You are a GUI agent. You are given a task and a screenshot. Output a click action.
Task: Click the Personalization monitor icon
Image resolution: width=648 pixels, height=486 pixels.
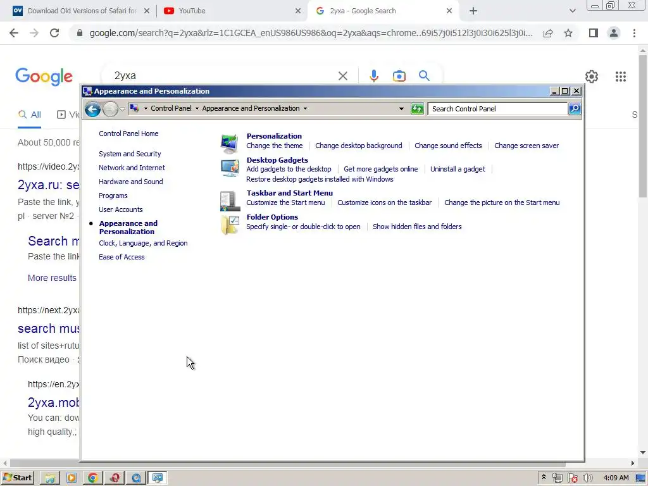(x=229, y=144)
